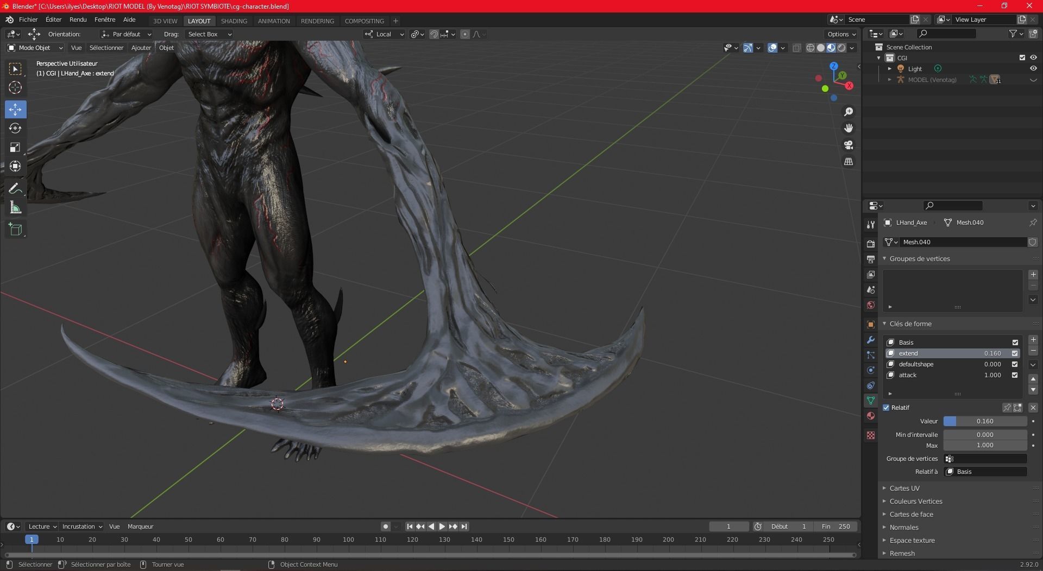Hide the CGI collection eye icon
The width and height of the screenshot is (1043, 571).
(x=1033, y=58)
